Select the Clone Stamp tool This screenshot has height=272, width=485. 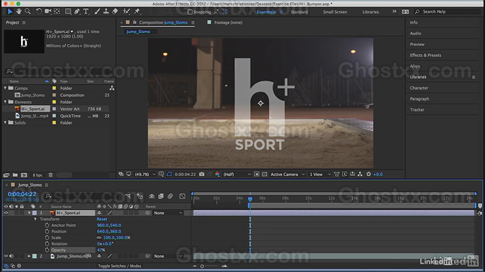tap(106, 12)
